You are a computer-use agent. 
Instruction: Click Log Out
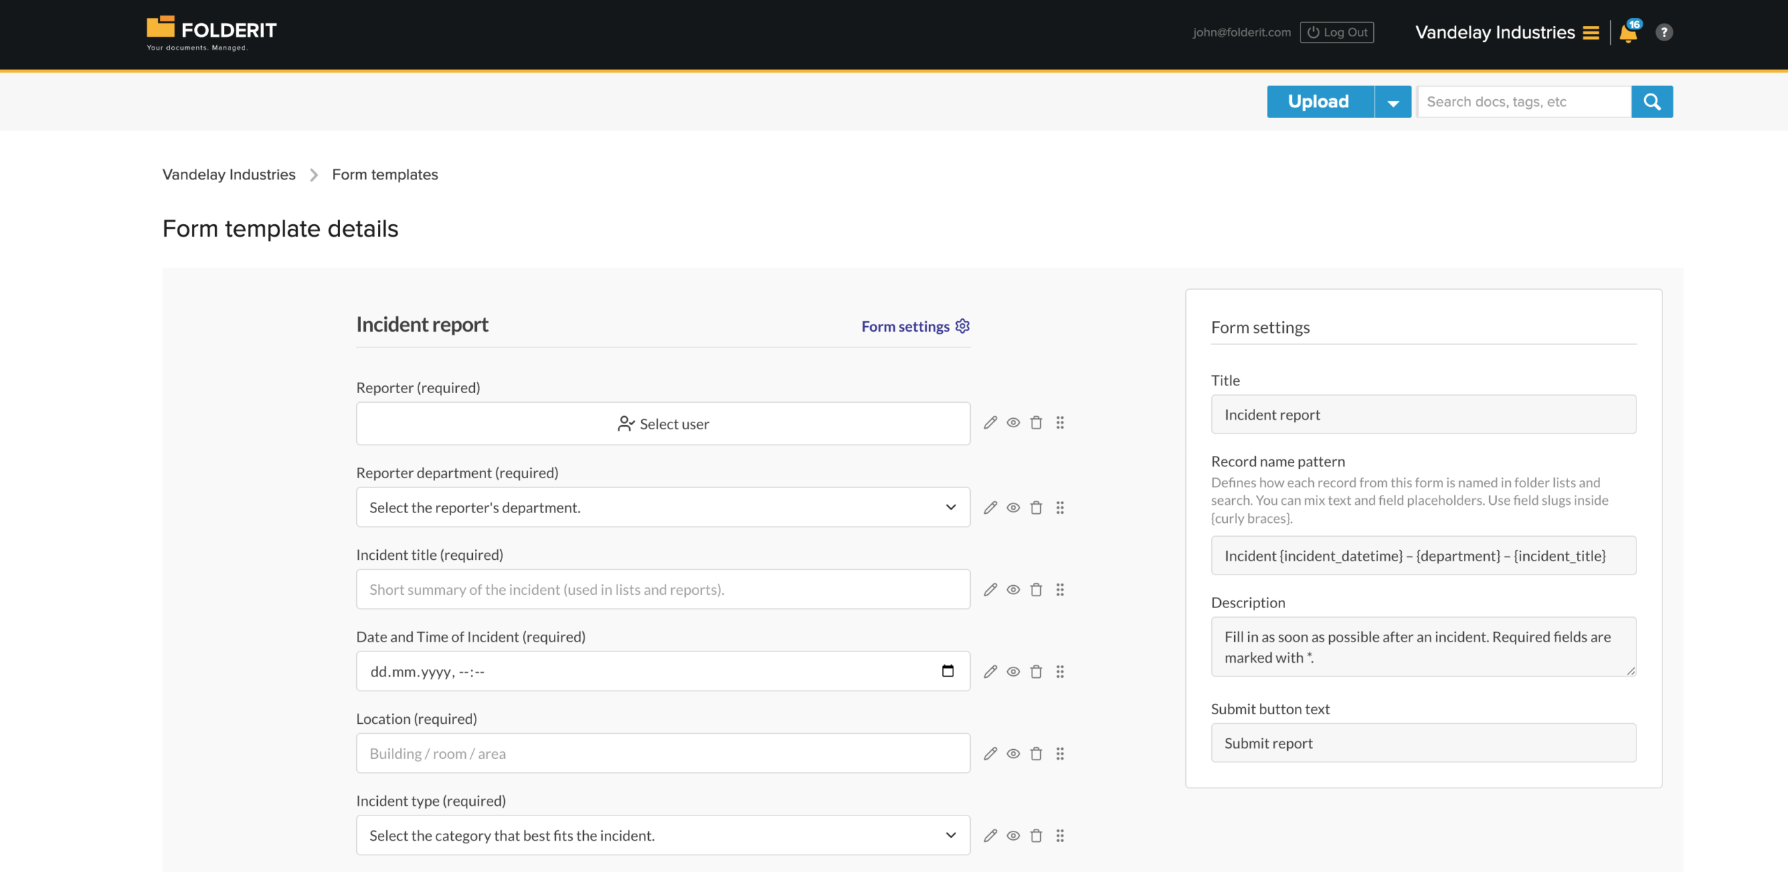coord(1336,32)
